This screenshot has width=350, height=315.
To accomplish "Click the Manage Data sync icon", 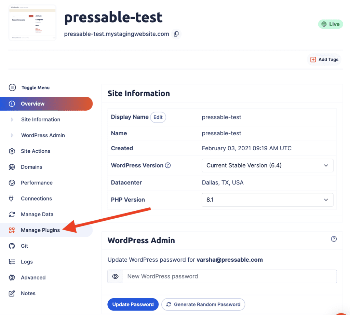I will pos(12,214).
